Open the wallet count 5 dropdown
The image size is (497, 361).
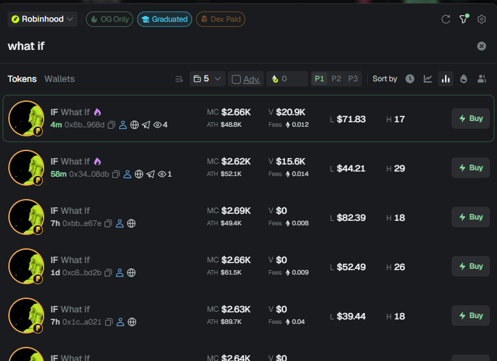208,79
